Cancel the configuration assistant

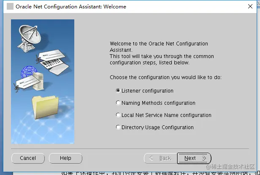28,158
